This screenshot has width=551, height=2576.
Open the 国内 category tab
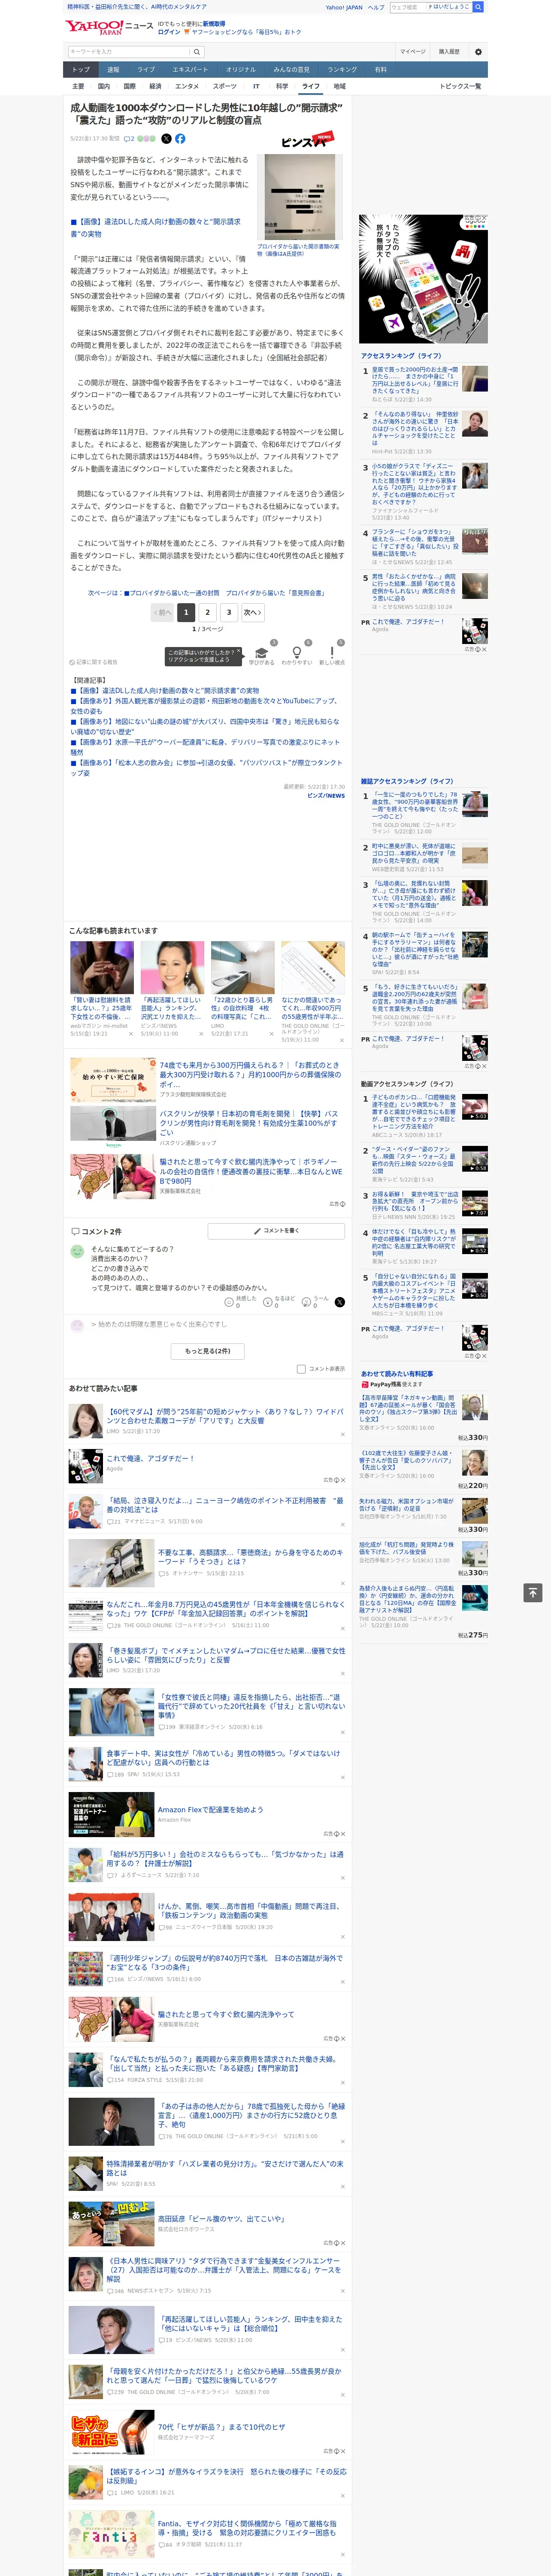(103, 86)
